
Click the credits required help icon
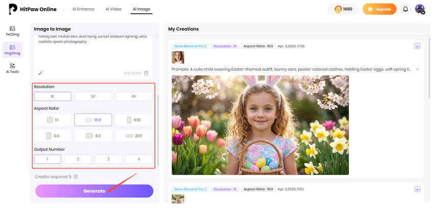click(x=75, y=176)
